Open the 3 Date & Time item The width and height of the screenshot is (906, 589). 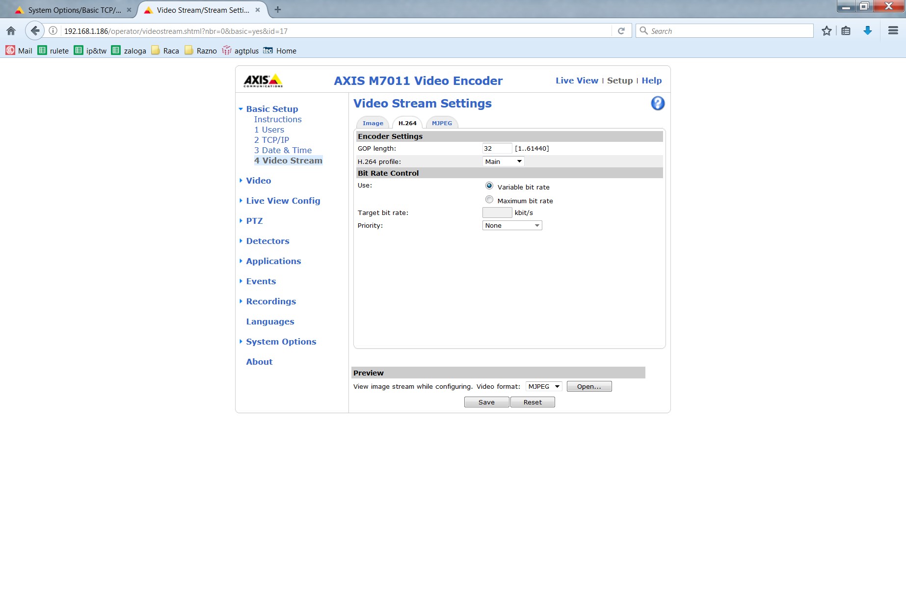283,150
